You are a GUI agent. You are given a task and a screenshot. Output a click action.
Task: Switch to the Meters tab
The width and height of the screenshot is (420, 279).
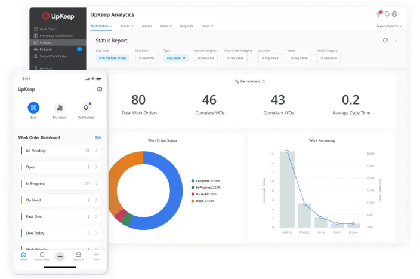pos(147,26)
